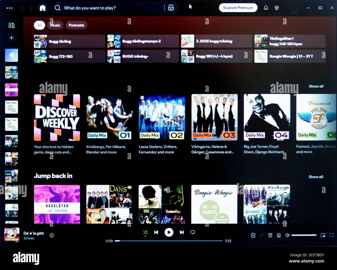
Task: Open the notifications bell
Action: pos(266,8)
